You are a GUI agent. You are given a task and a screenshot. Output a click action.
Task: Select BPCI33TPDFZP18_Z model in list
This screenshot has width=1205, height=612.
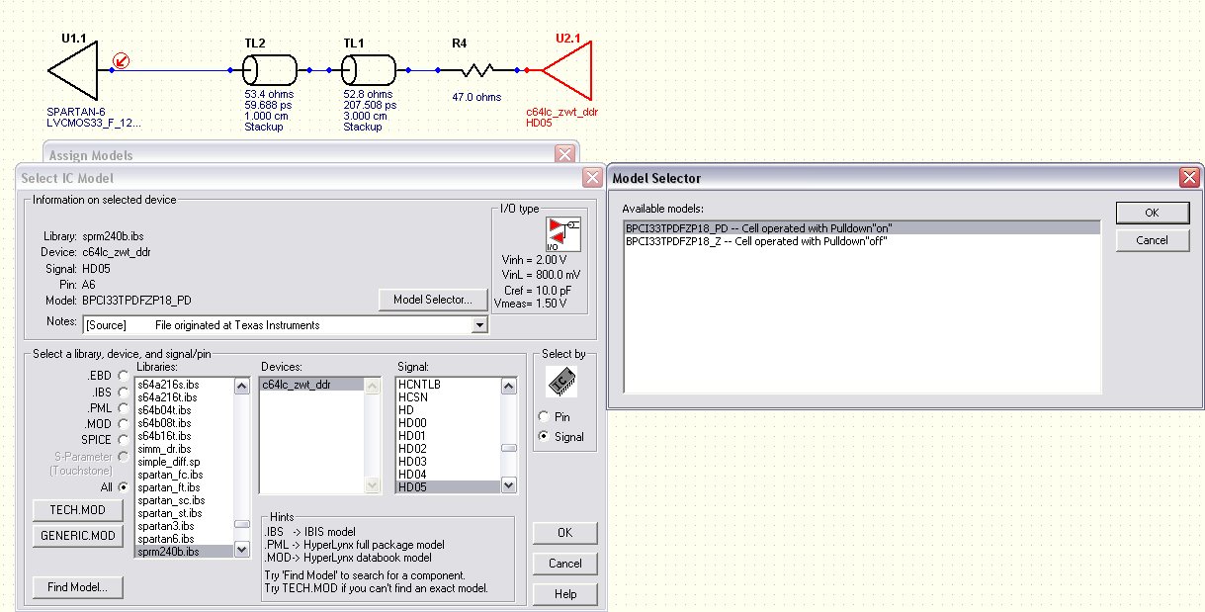[756, 240]
